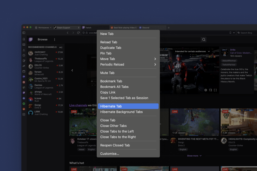Viewport: 257px width, 171px height.
Task: Open the Window panel icon in sidebar
Action: pos(24,71)
